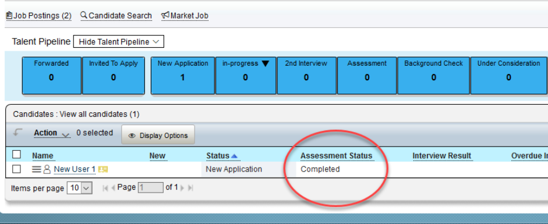Go to the first page arrow
The height and width of the screenshot is (224, 548).
click(x=105, y=188)
